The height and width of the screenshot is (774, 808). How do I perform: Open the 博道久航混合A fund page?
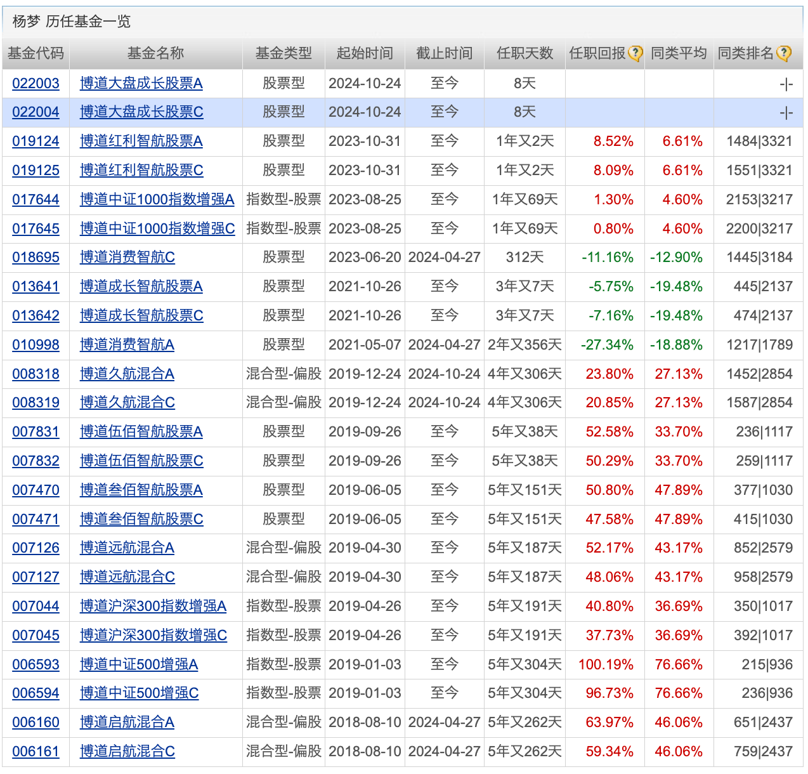click(x=127, y=374)
